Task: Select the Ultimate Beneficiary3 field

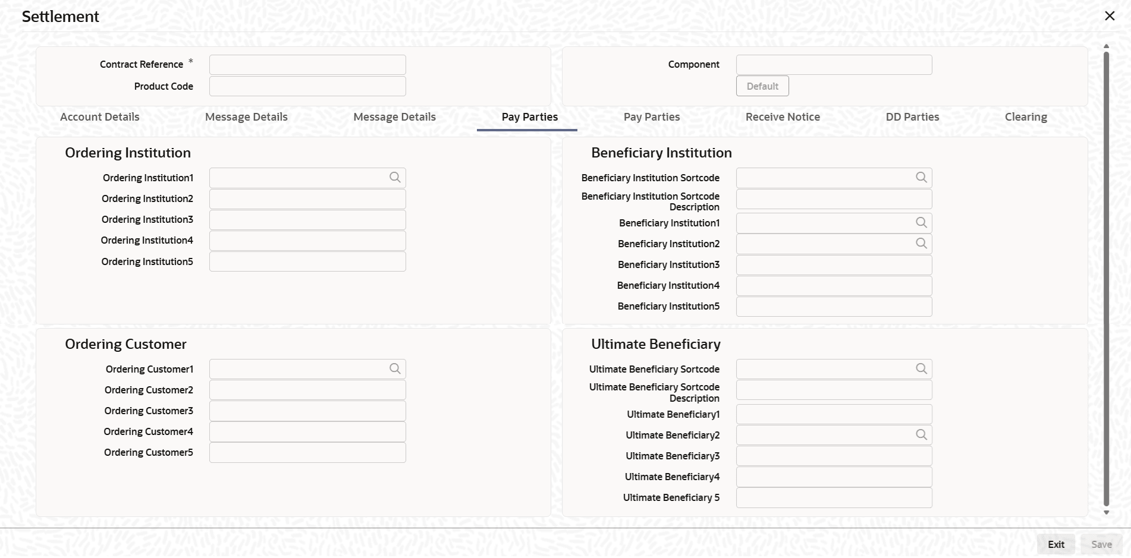Action: pyautogui.click(x=834, y=456)
